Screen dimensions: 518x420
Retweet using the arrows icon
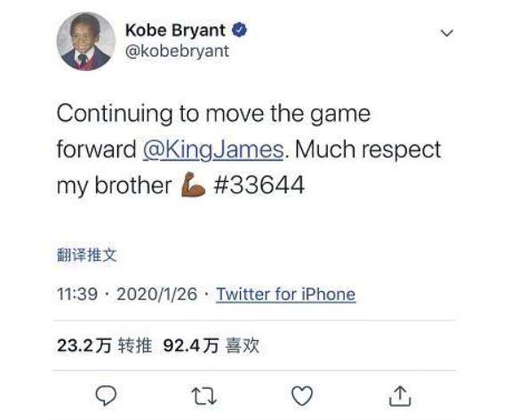tap(204, 396)
